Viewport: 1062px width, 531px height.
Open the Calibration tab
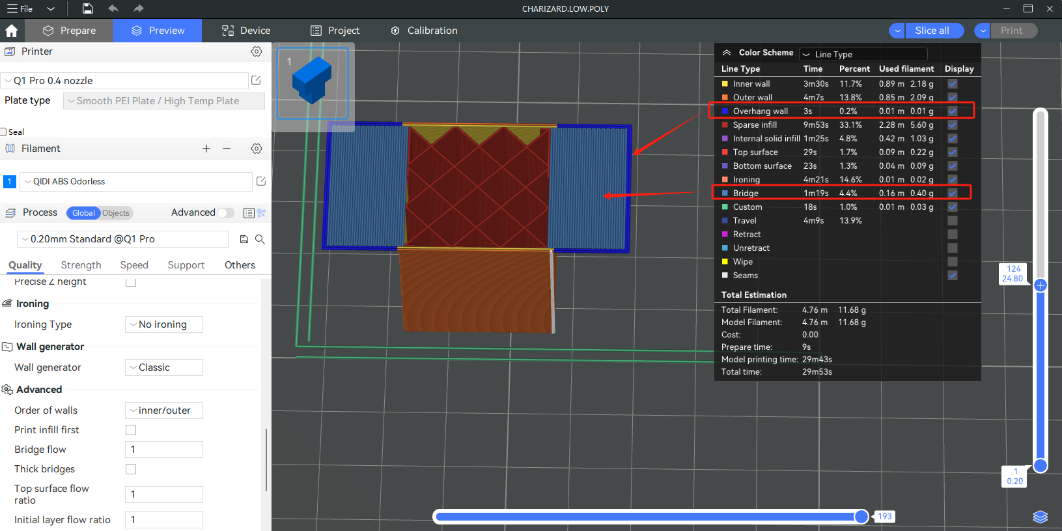click(424, 31)
